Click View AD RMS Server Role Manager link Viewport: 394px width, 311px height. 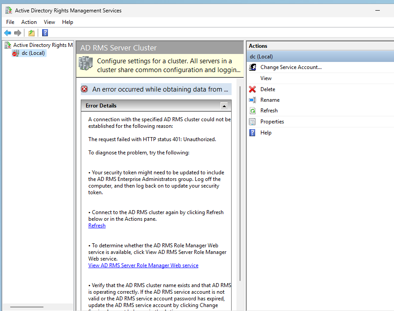(x=143, y=265)
